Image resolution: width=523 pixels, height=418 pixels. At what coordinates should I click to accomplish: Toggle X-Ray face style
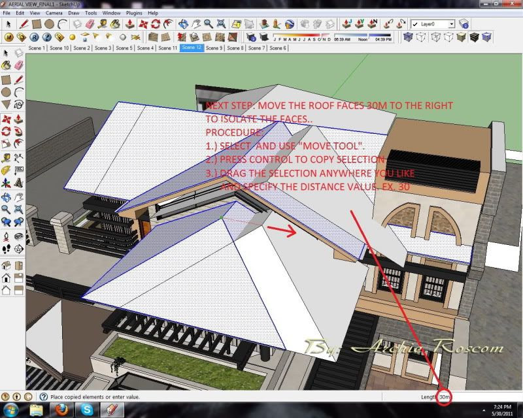tap(407, 37)
